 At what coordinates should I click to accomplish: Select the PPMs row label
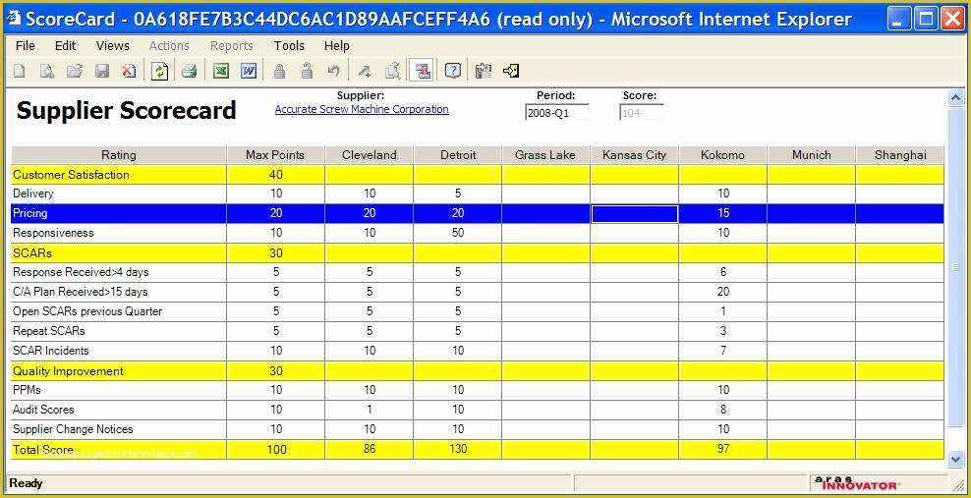pos(27,390)
